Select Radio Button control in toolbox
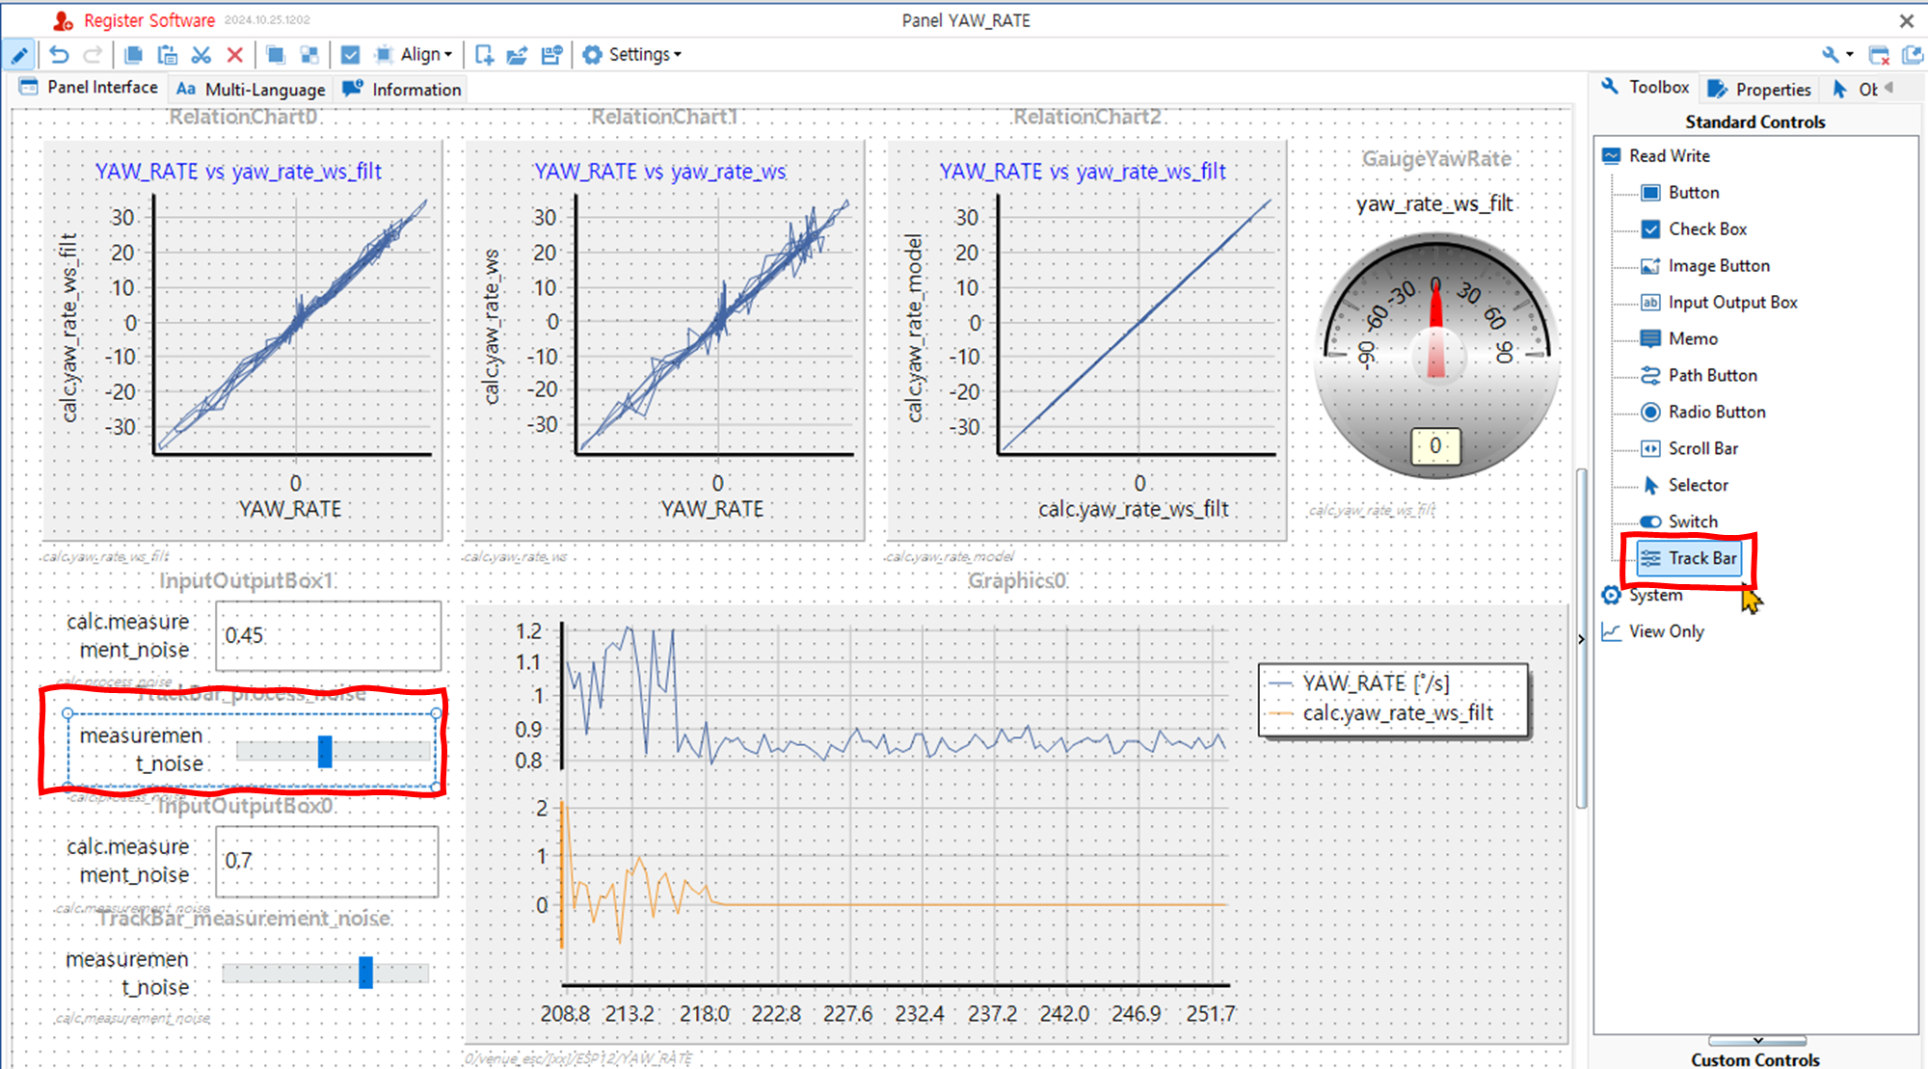The height and width of the screenshot is (1069, 1928). pyautogui.click(x=1716, y=412)
